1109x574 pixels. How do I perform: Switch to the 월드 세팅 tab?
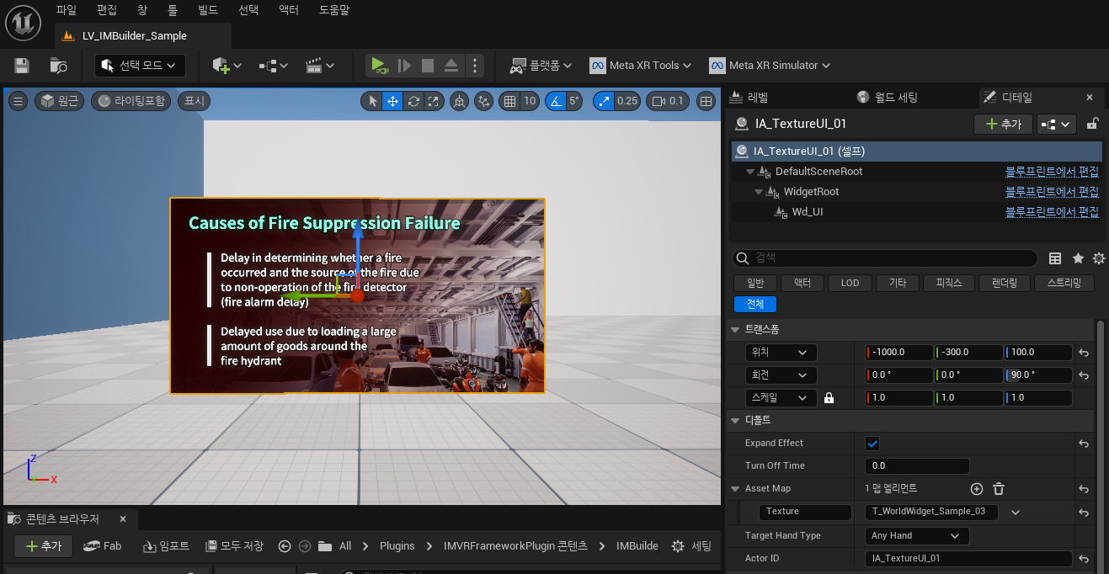click(888, 98)
